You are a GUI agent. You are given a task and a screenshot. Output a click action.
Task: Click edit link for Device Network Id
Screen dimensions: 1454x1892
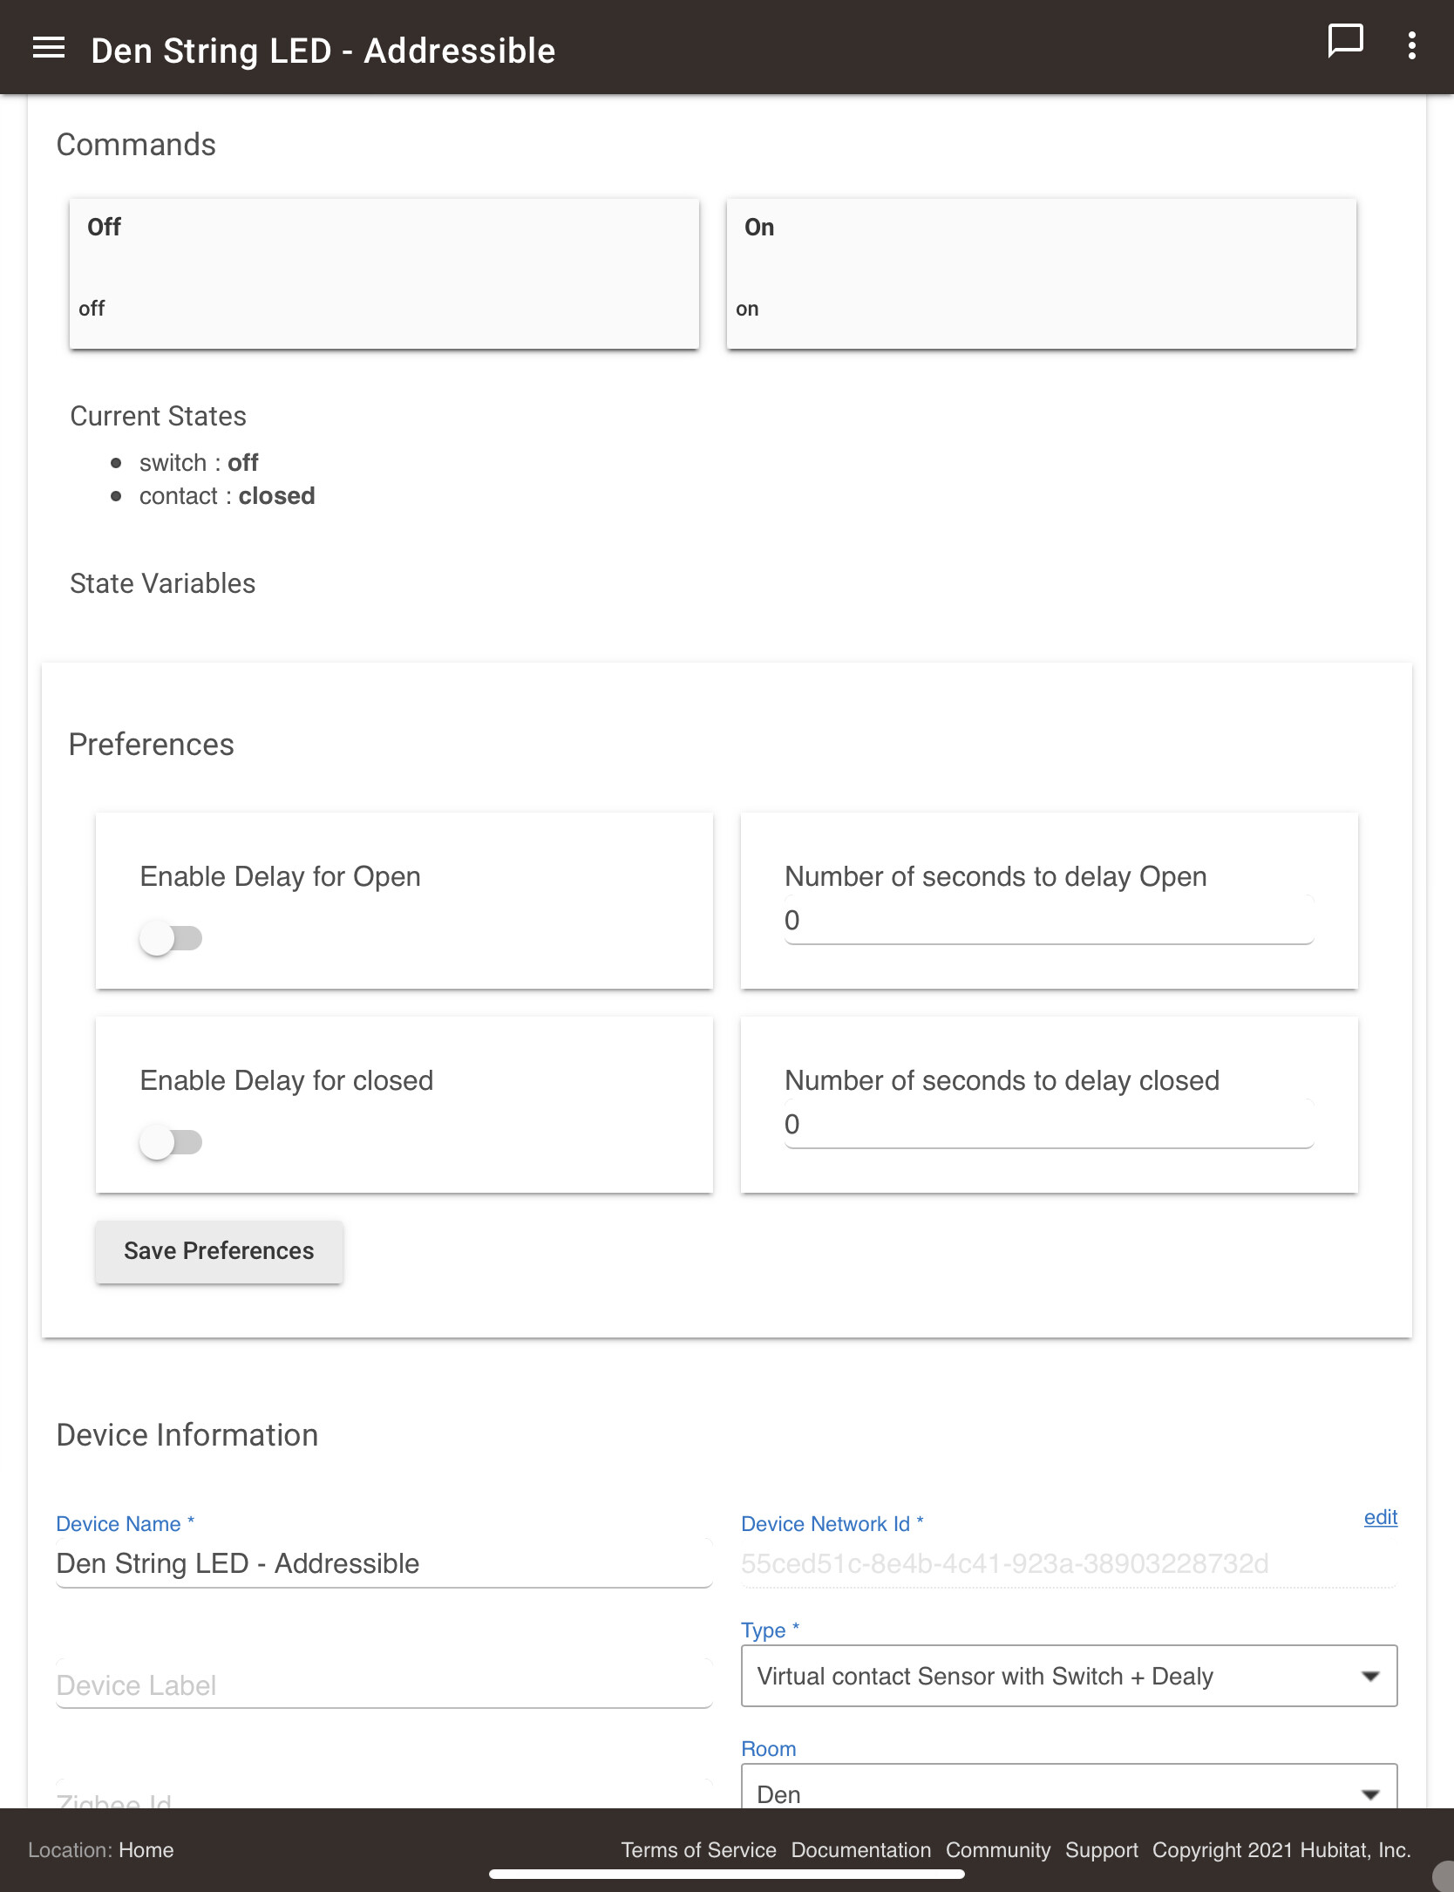point(1380,1518)
